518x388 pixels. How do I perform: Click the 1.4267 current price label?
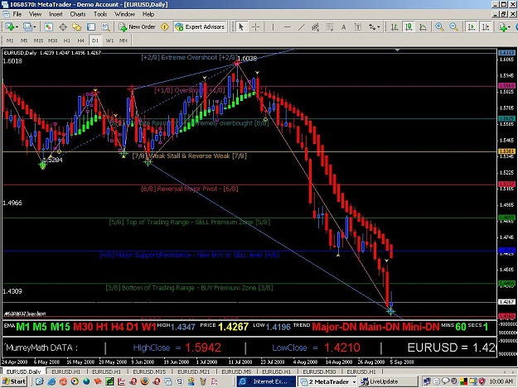point(506,302)
